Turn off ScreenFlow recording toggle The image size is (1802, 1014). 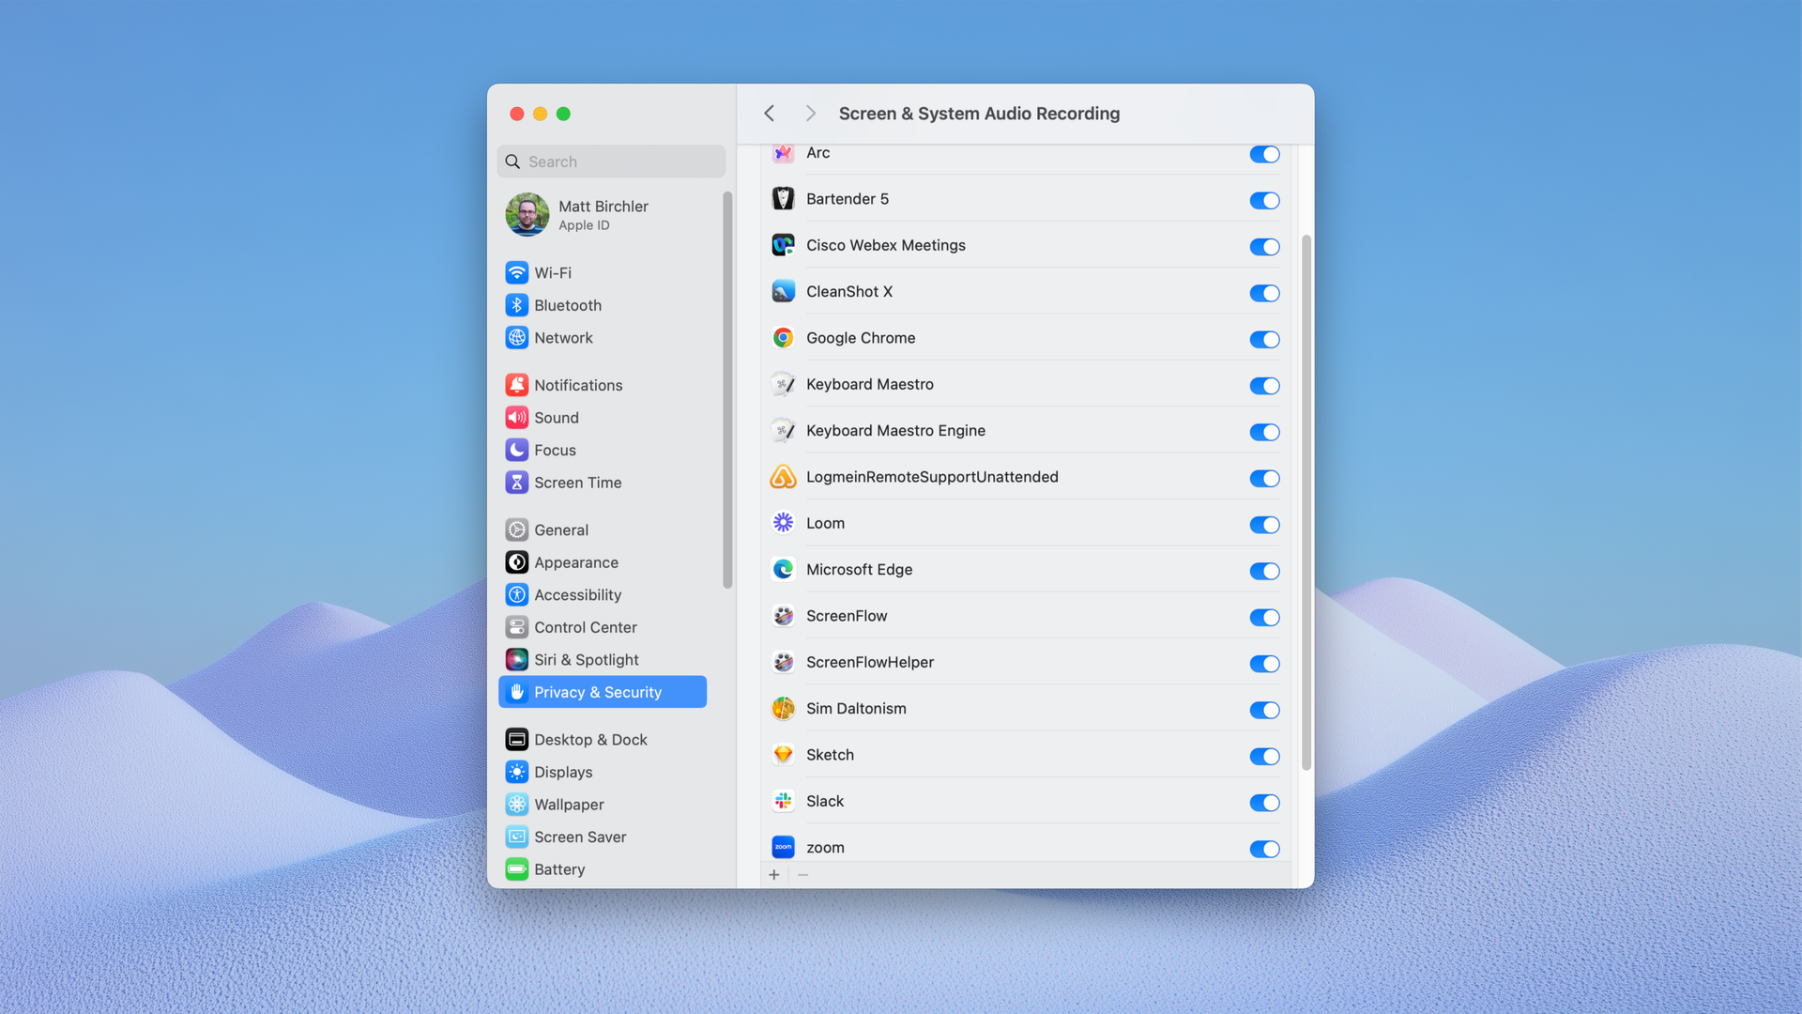(1263, 617)
